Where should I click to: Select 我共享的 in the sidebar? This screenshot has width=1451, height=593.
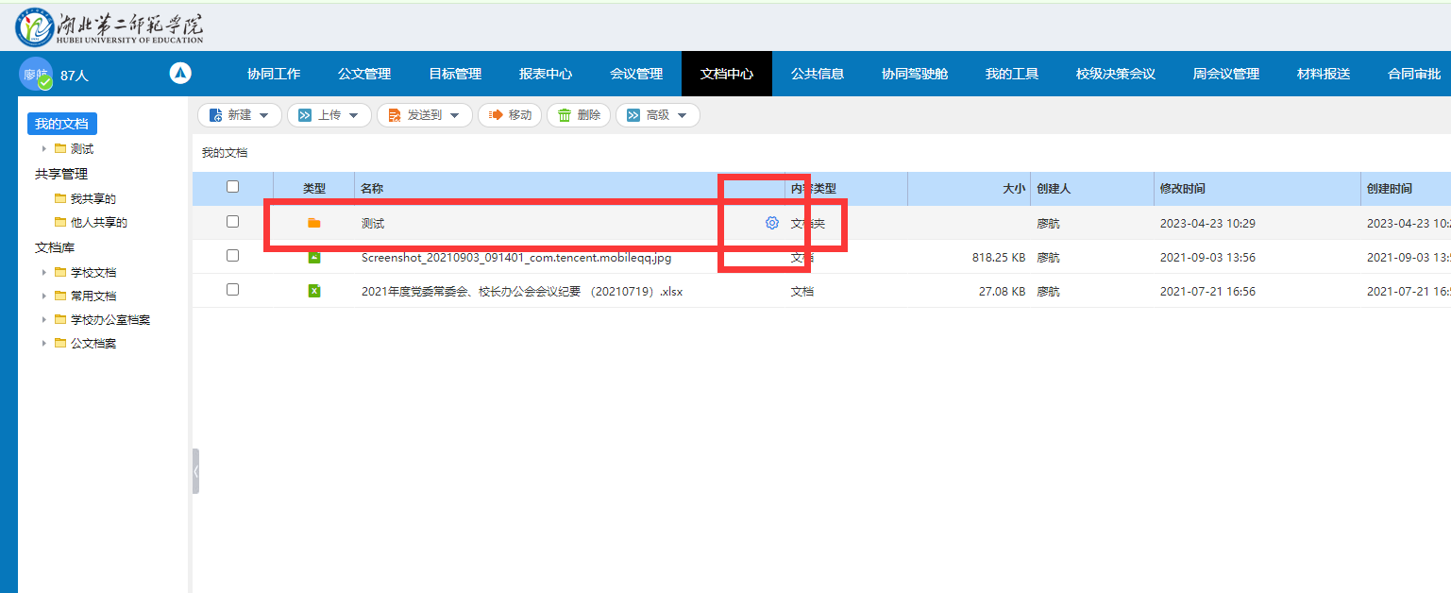[93, 199]
